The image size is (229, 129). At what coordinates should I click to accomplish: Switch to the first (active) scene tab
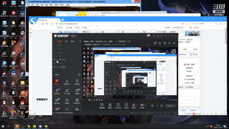tap(60, 41)
